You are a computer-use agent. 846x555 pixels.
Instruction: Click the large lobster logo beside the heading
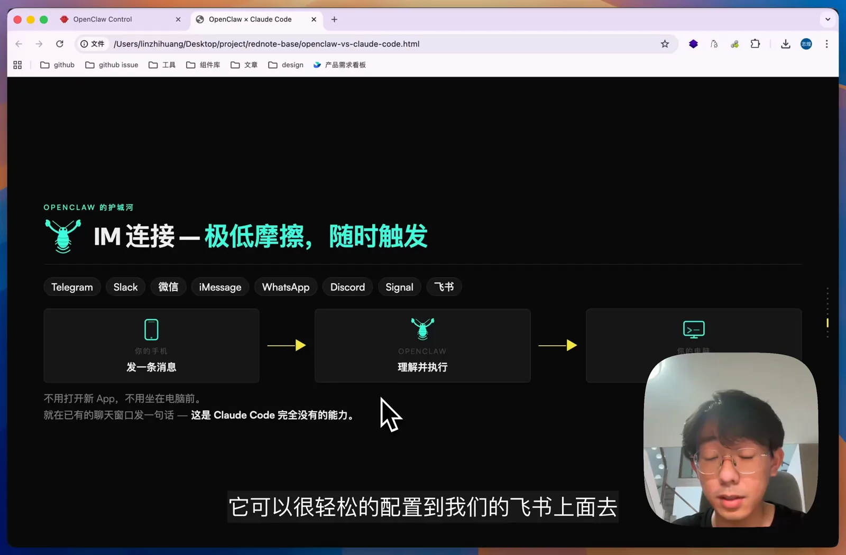click(63, 236)
